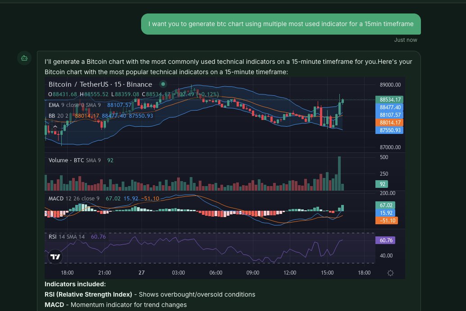Select the Bitcoin / TetherUS chart title
Image resolution: width=466 pixels, height=311 pixels.
click(100, 84)
